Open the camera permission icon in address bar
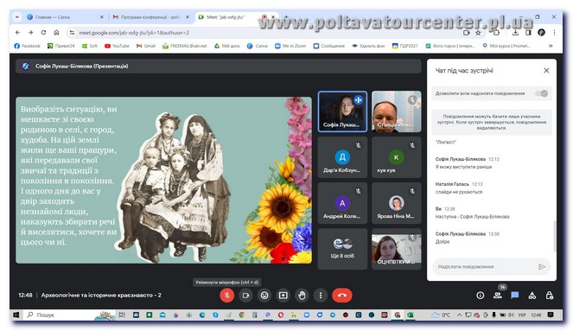573x331 pixels. pos(467,33)
